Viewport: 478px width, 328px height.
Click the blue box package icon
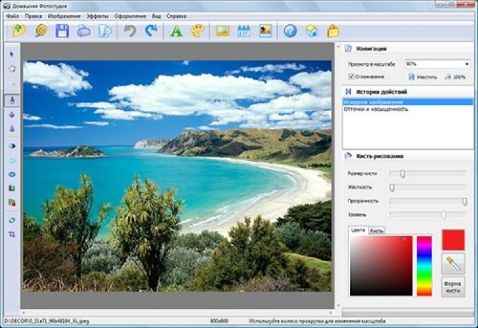click(312, 31)
